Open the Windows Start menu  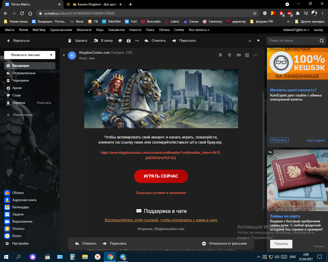[6, 257]
